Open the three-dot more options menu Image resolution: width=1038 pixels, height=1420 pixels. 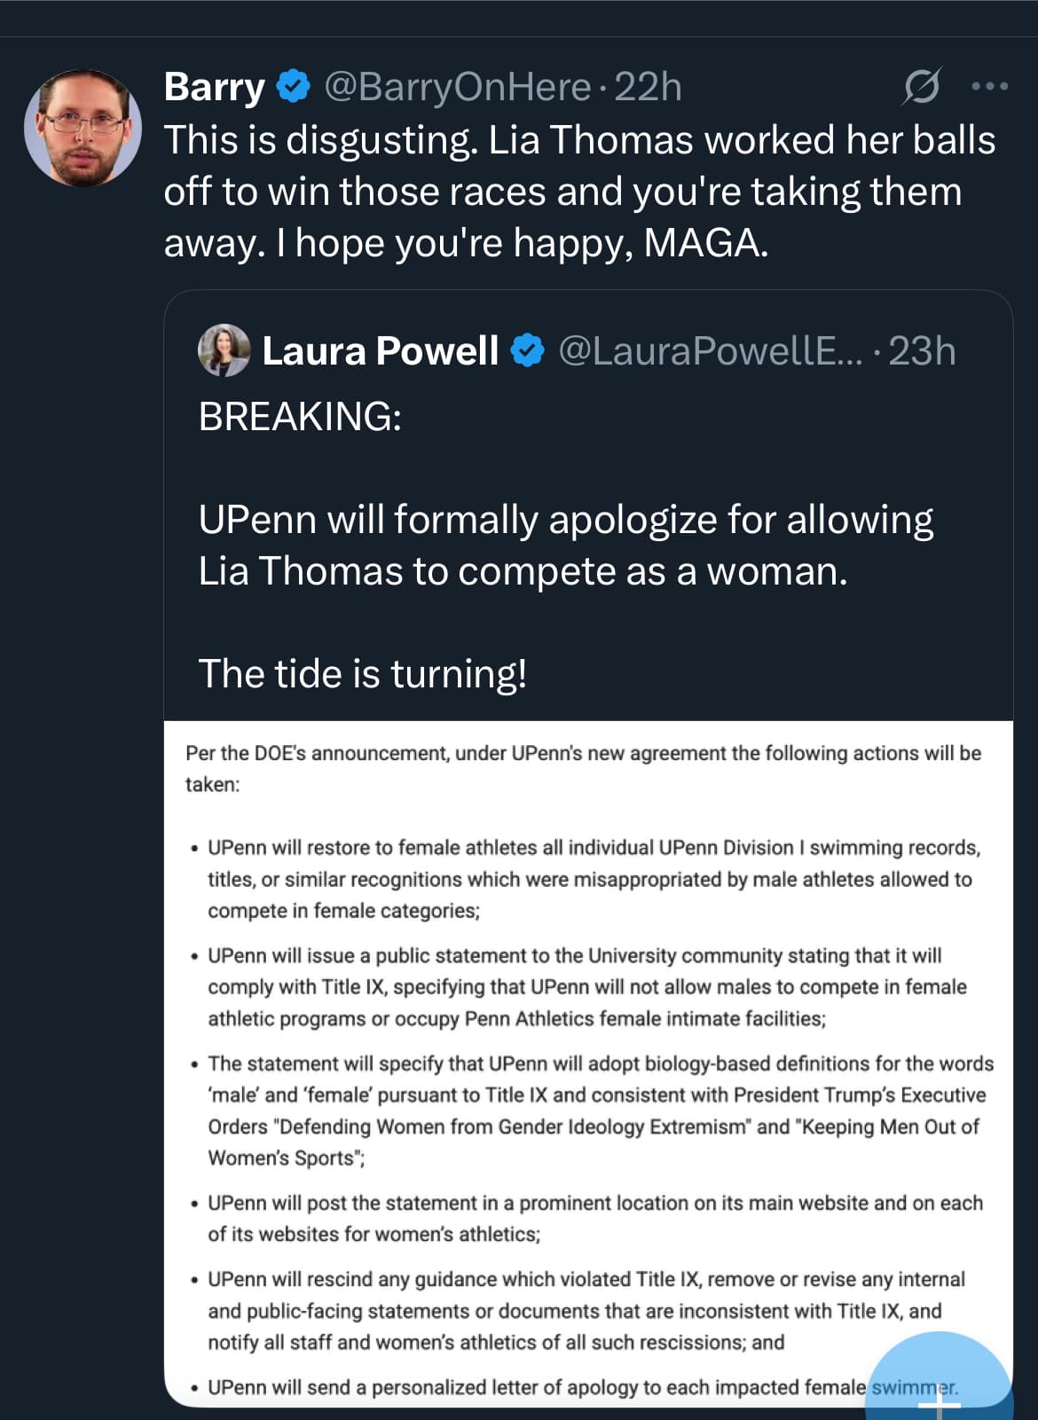990,87
